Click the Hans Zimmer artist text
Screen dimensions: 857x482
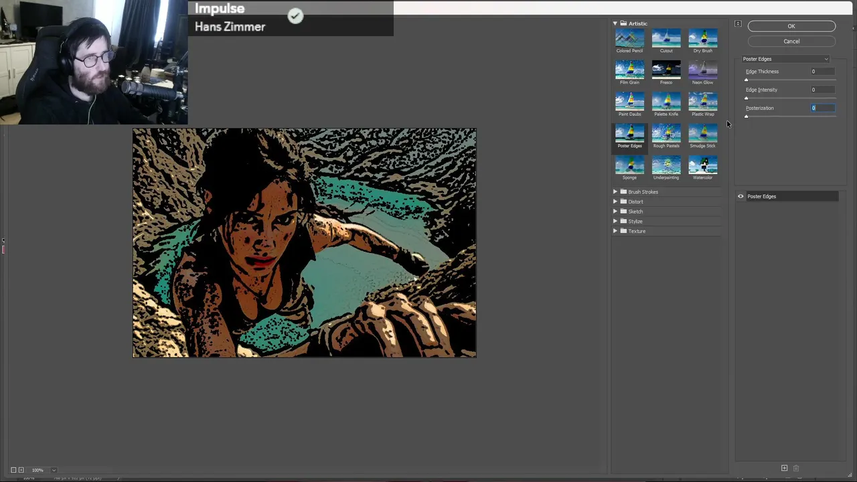pyautogui.click(x=230, y=27)
